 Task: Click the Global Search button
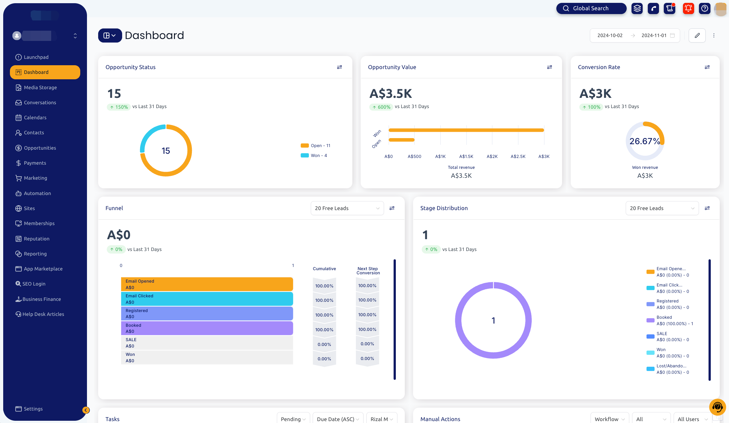click(591, 8)
